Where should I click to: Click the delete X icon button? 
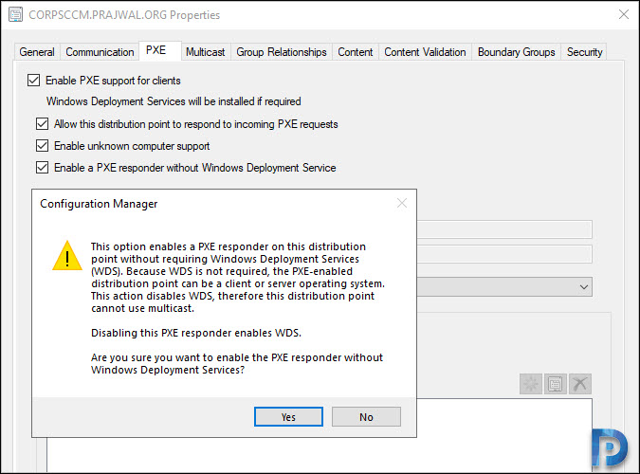coord(579,384)
